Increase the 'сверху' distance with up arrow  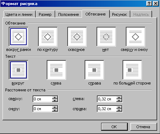[x=55, y=98]
